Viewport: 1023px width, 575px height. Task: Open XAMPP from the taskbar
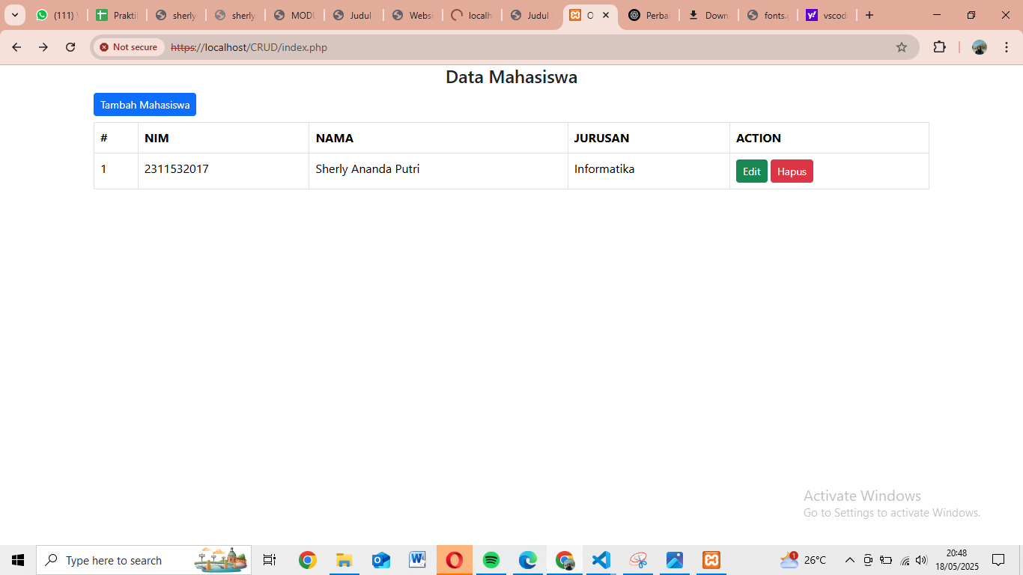tap(711, 560)
